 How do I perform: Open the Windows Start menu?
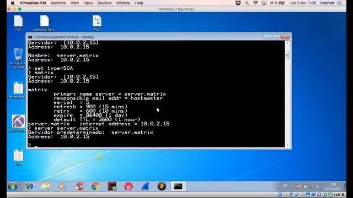point(13,186)
